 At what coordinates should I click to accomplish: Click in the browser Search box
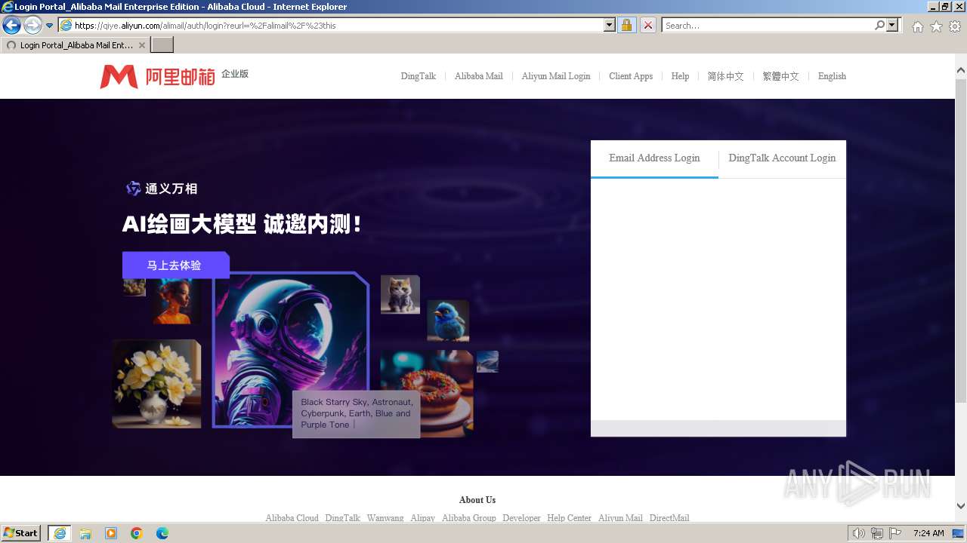click(767, 26)
